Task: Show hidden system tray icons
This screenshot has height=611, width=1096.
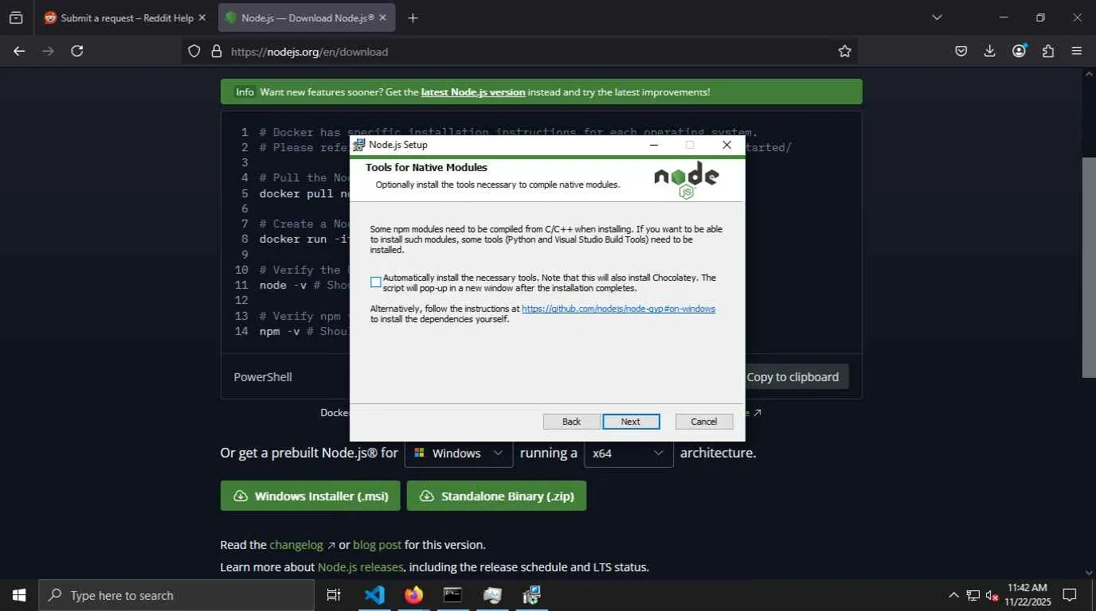Action: [x=953, y=595]
